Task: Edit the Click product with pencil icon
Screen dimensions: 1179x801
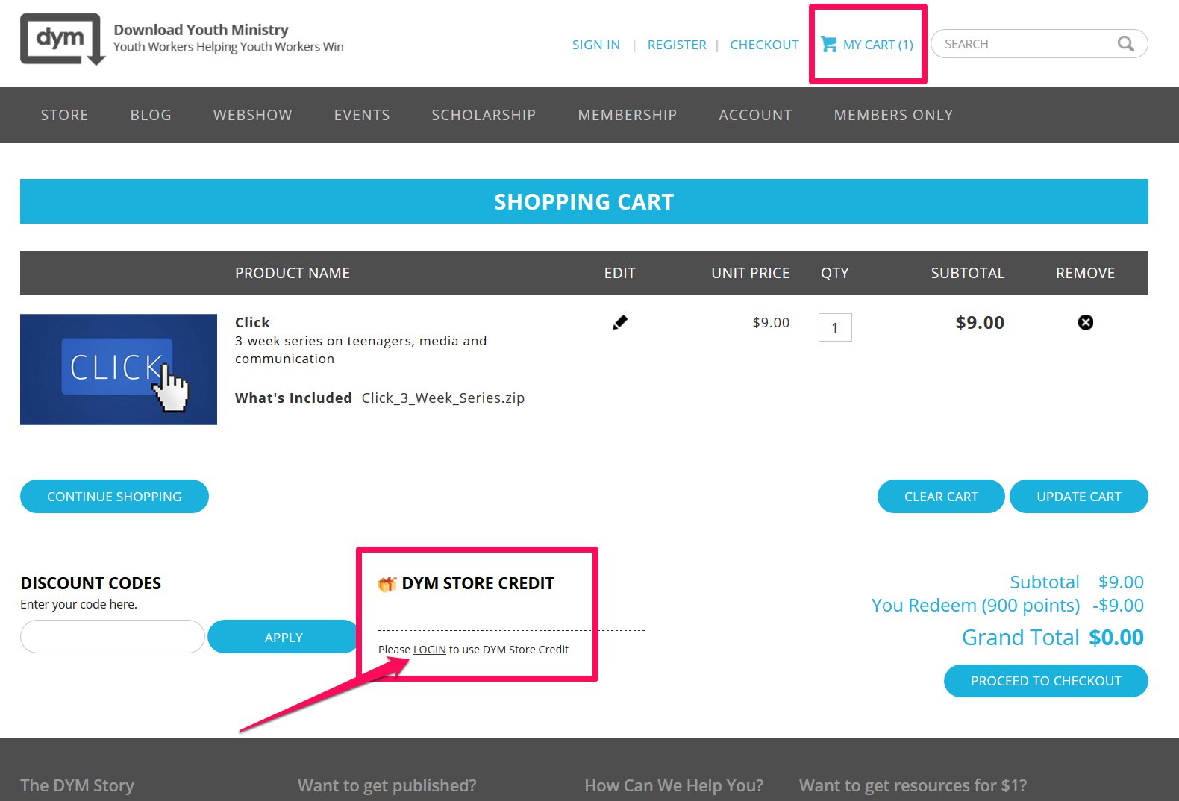Action: (620, 322)
